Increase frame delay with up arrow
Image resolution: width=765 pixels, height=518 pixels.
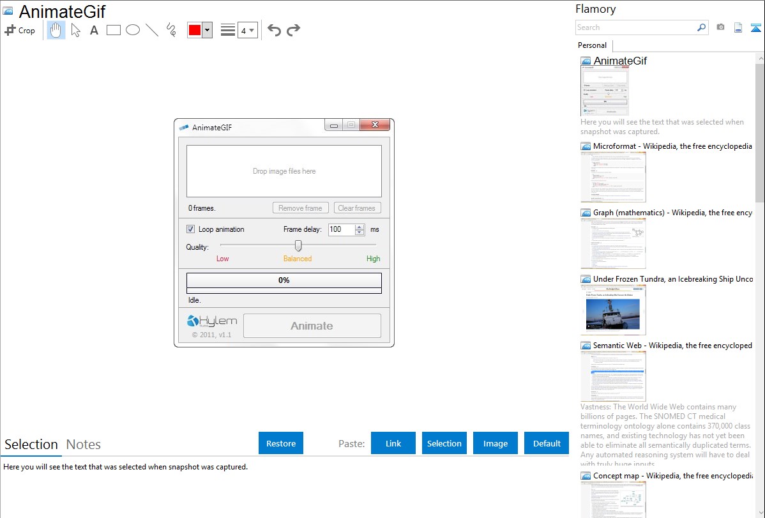pyautogui.click(x=360, y=227)
